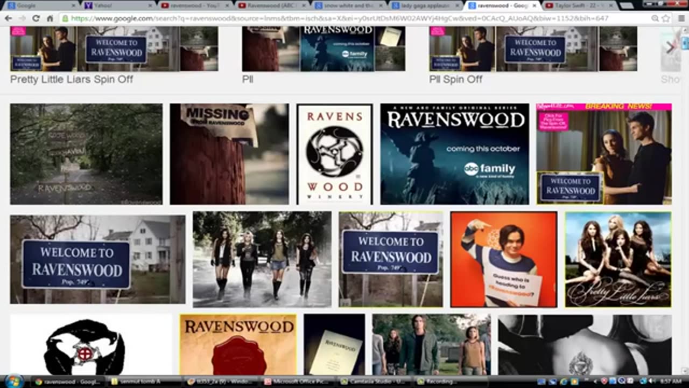Open the Pll category label
The image size is (689, 388).
click(x=247, y=79)
